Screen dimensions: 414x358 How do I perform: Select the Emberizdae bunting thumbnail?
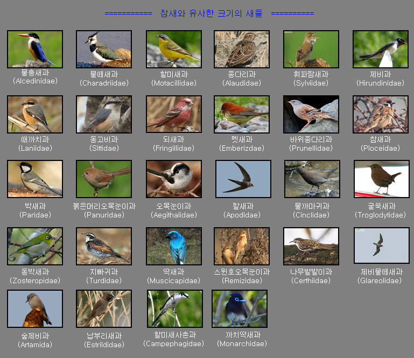click(x=242, y=114)
